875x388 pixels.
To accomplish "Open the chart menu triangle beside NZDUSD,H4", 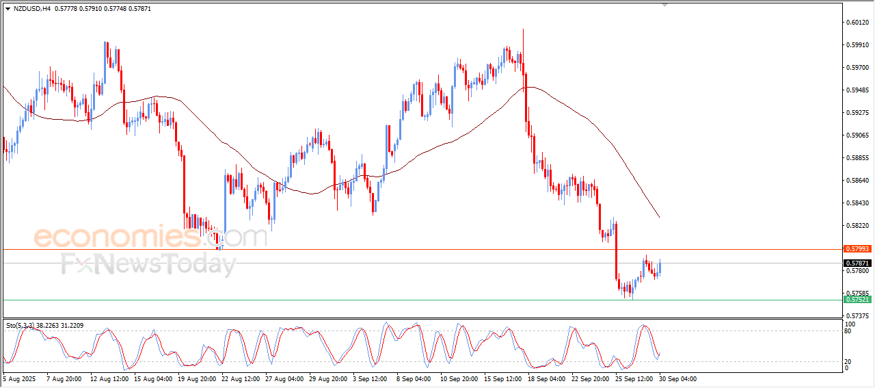I will [8, 8].
